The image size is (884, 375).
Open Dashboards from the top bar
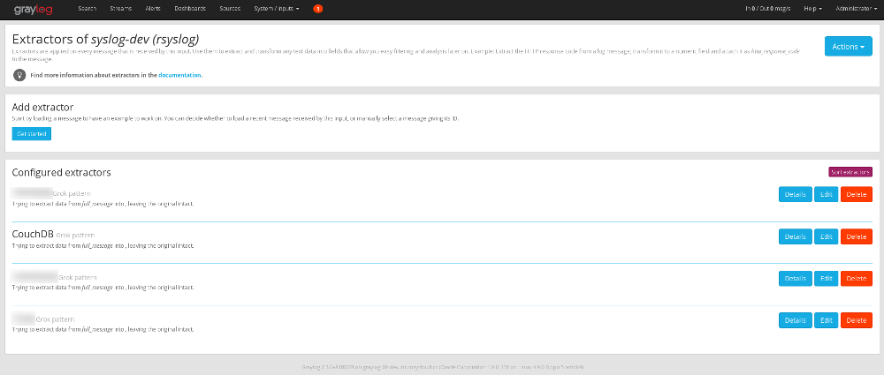[x=190, y=8]
